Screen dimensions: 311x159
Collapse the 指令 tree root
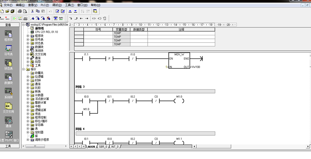[23, 69]
